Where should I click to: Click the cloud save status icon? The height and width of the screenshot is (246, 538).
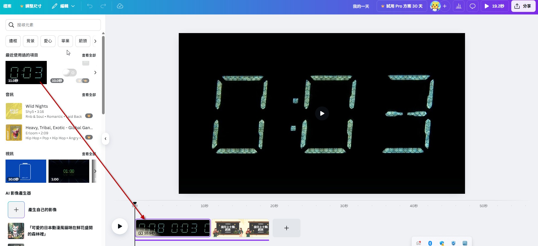point(120,6)
